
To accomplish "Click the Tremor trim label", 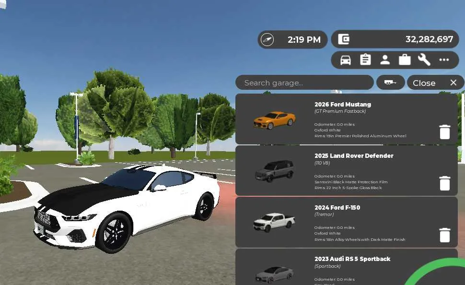I will click(x=324, y=214).
